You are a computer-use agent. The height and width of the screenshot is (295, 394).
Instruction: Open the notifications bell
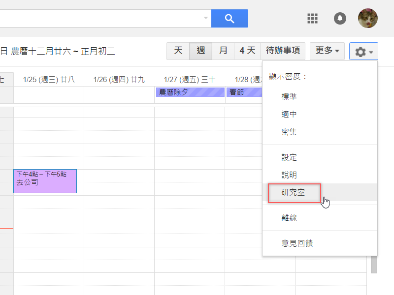pos(340,19)
